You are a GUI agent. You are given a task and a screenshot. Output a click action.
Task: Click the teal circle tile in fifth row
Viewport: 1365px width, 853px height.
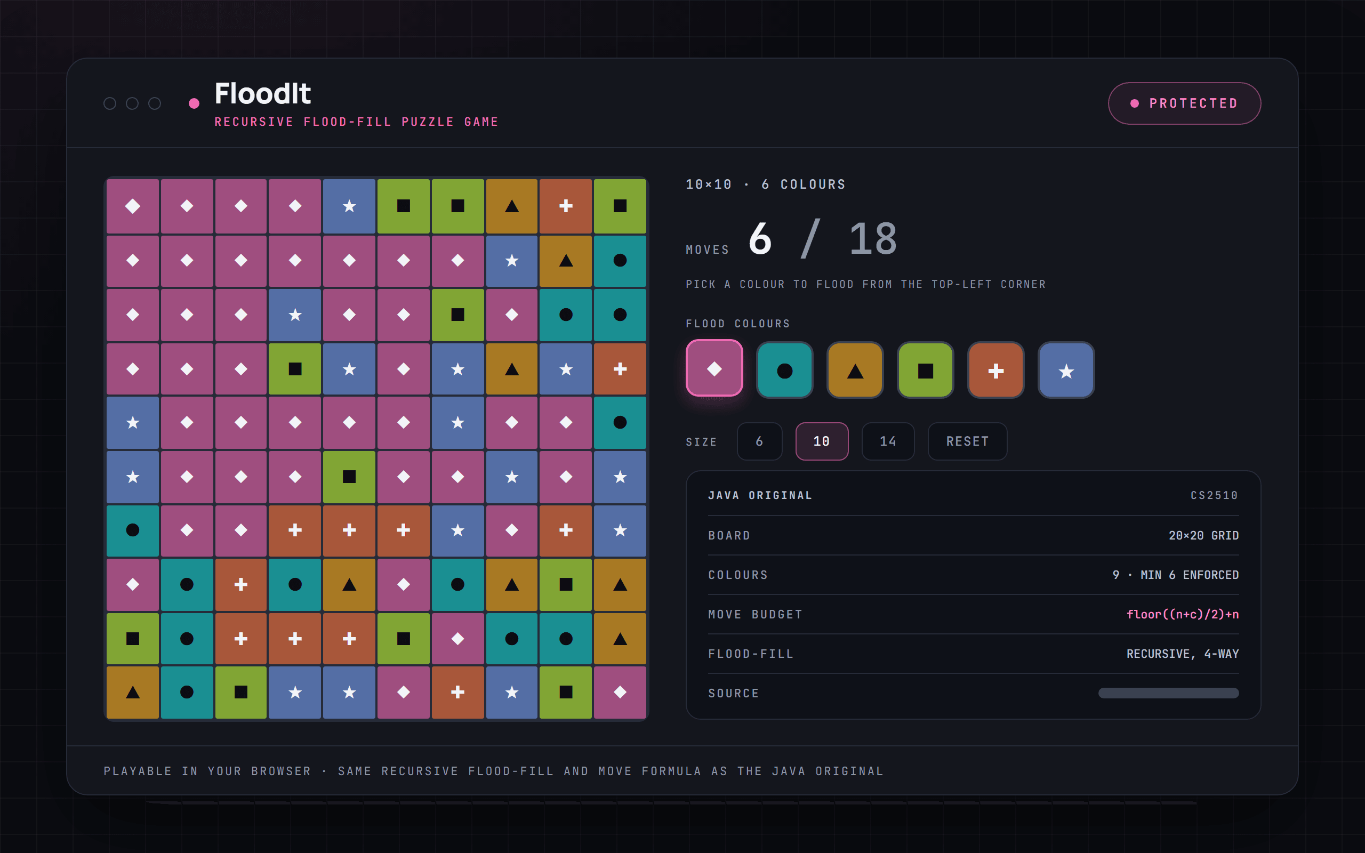point(620,422)
